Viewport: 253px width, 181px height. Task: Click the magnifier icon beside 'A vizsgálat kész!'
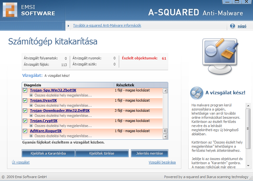tap(197, 93)
